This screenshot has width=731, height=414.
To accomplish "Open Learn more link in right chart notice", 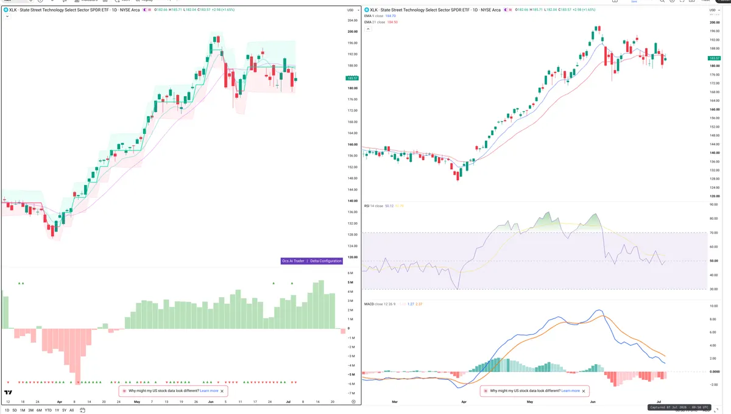I will pyautogui.click(x=571, y=391).
